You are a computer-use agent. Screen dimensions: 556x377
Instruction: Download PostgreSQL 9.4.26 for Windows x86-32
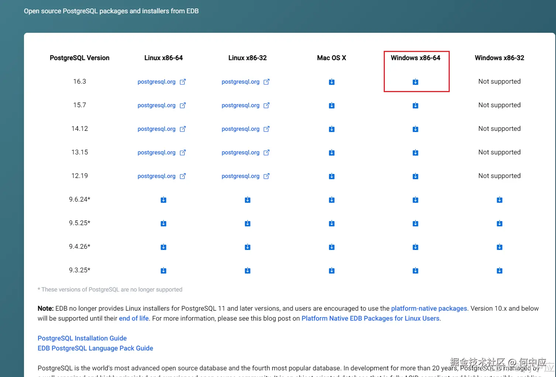coord(500,247)
